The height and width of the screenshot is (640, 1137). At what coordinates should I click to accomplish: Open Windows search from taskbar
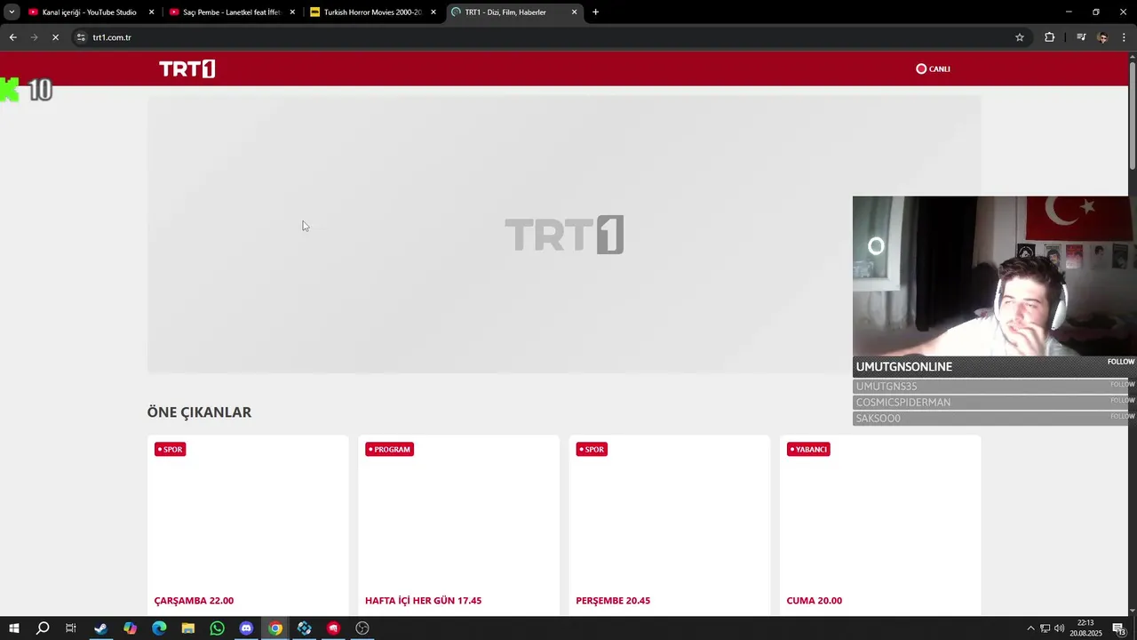pyautogui.click(x=42, y=628)
